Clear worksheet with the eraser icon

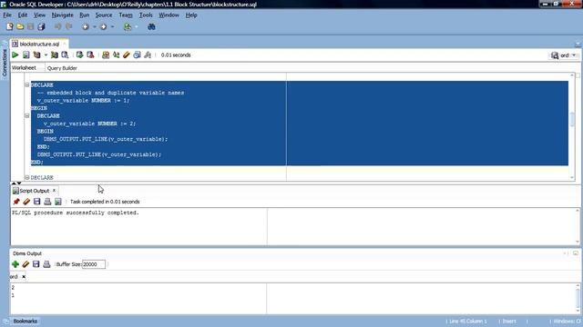point(127,54)
